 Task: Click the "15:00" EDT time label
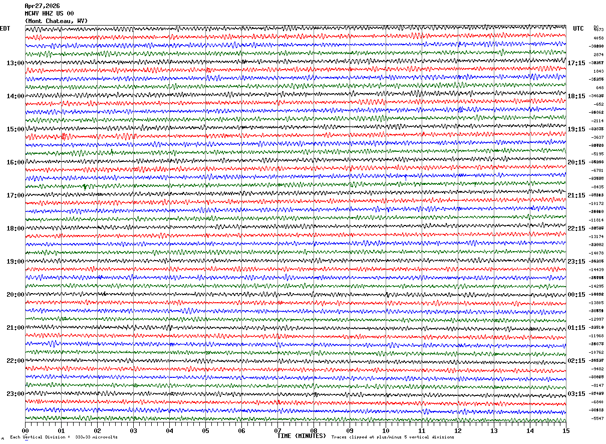(16, 129)
